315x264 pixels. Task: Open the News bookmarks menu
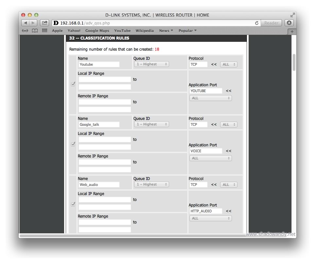coord(166,31)
